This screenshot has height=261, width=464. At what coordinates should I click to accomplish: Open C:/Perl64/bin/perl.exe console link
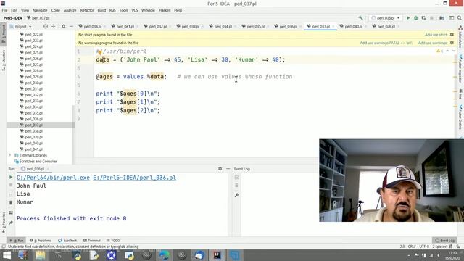[53, 178]
